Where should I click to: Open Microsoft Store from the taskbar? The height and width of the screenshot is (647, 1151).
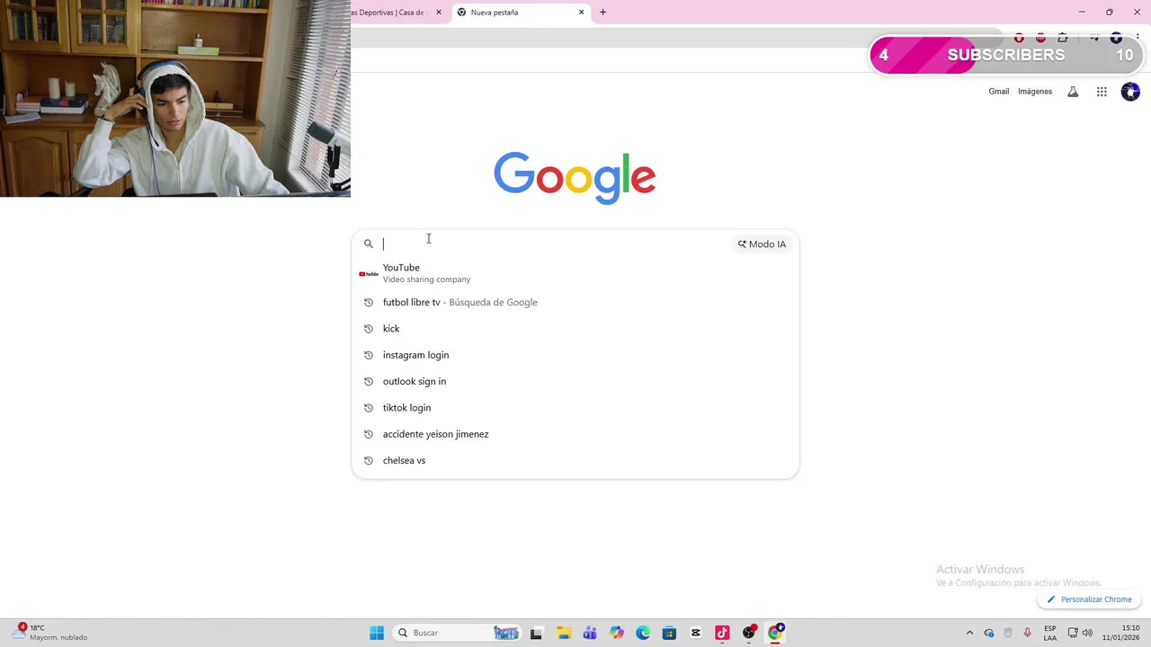(x=669, y=633)
